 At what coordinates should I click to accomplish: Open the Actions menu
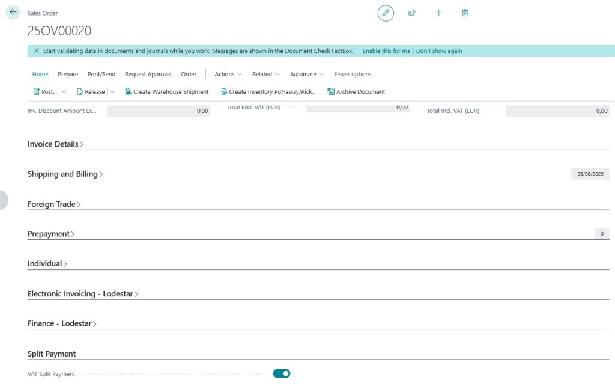coord(228,74)
